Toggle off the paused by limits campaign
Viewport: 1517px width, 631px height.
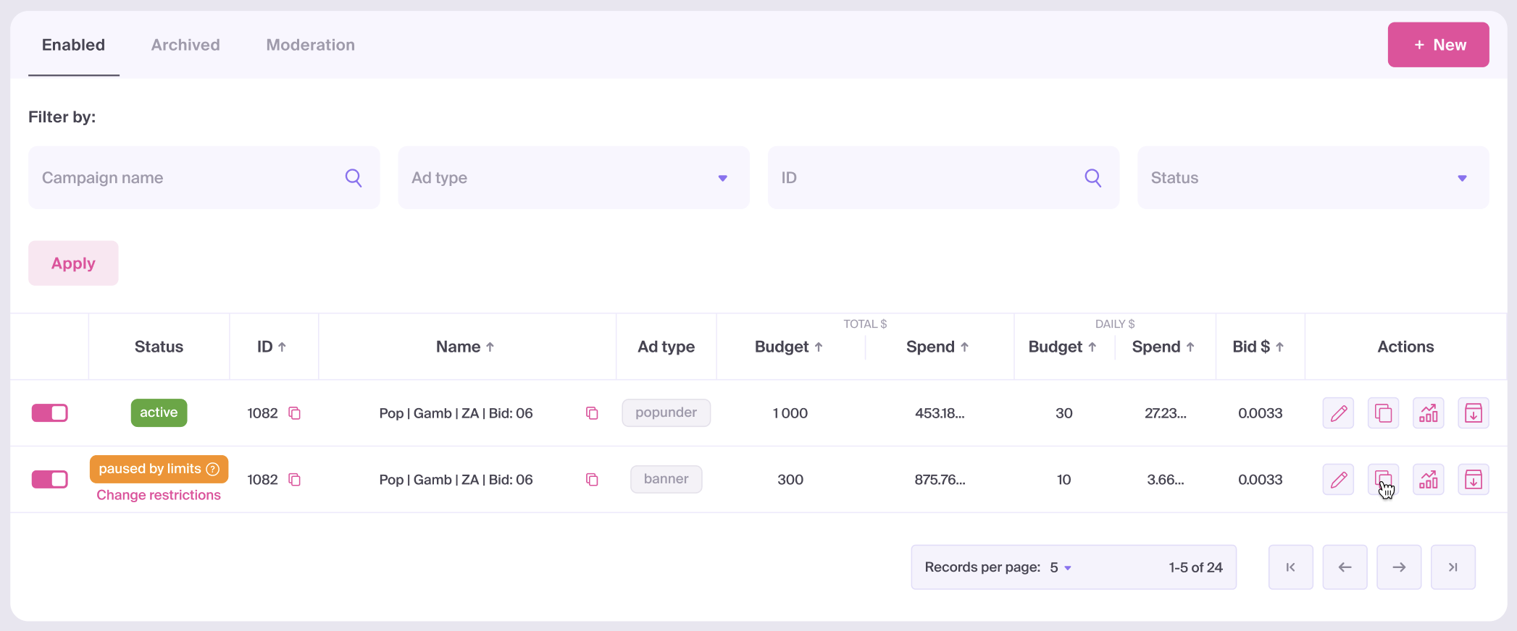coord(50,480)
